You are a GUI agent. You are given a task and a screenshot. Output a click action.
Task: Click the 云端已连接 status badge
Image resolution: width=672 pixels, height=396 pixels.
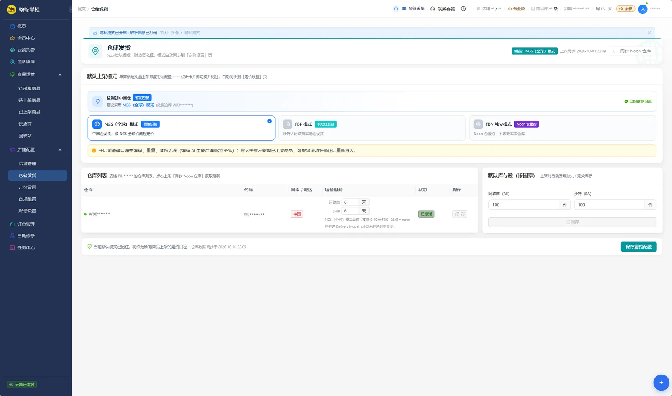point(22,384)
